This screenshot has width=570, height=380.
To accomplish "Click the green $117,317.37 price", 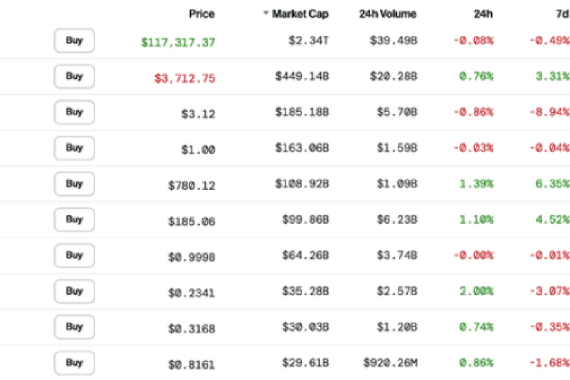I will [178, 42].
